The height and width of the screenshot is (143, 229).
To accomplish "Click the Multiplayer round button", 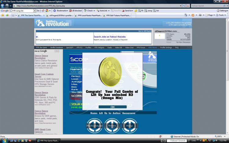I will (x=94, y=126).
